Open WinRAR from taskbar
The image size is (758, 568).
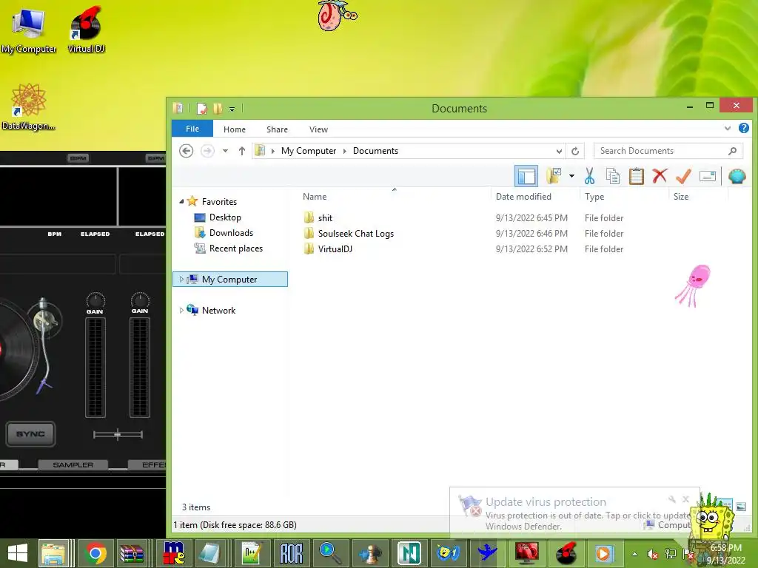pos(132,553)
